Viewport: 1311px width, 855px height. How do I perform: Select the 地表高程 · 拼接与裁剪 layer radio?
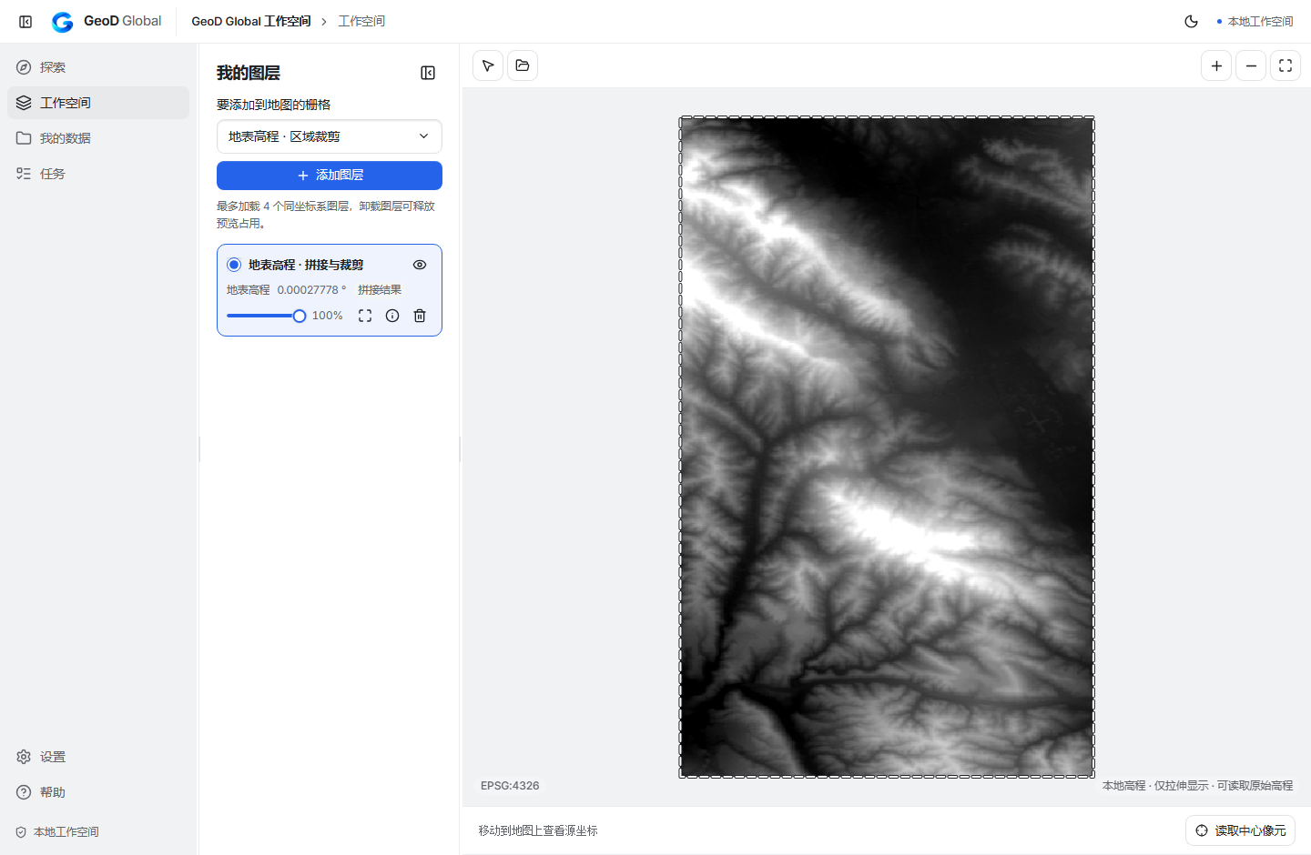[x=234, y=265]
